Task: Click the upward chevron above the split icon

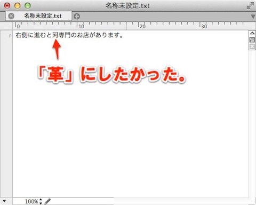Action: point(252,33)
